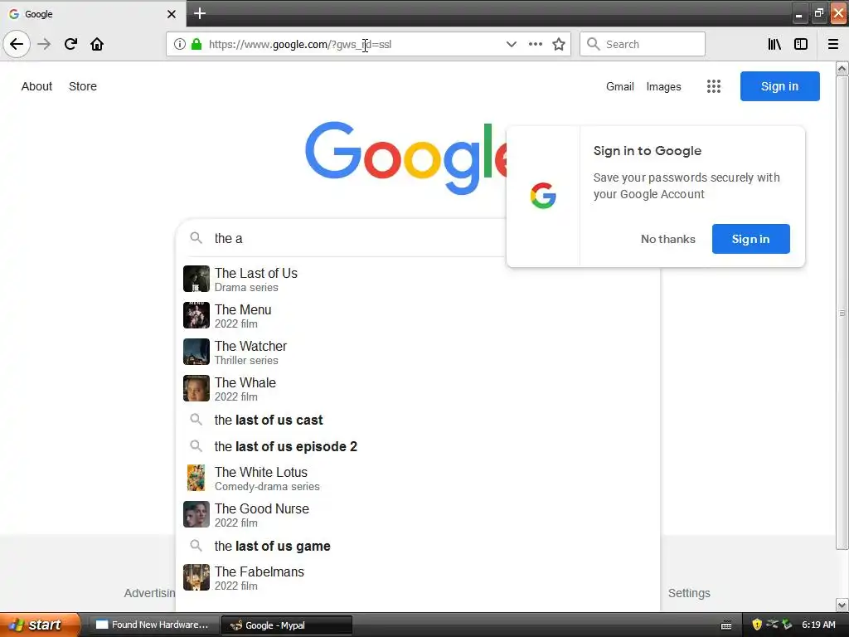
Task: Click The Whale poster thumbnail
Action: point(196,388)
